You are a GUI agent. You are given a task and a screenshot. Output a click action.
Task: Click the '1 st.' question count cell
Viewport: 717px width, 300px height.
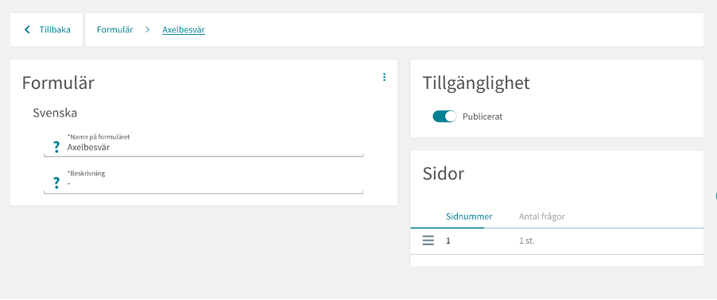click(x=527, y=240)
